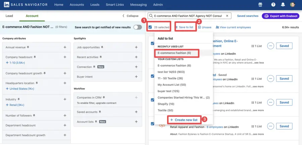302x145 pixels.
Task: Click the LinkedIn Sales Navigator logo
Action: tap(26, 5)
